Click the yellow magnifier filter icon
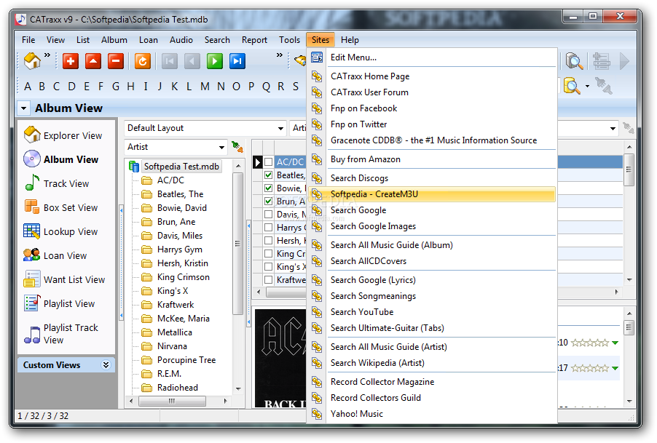657x443 pixels. (572, 86)
